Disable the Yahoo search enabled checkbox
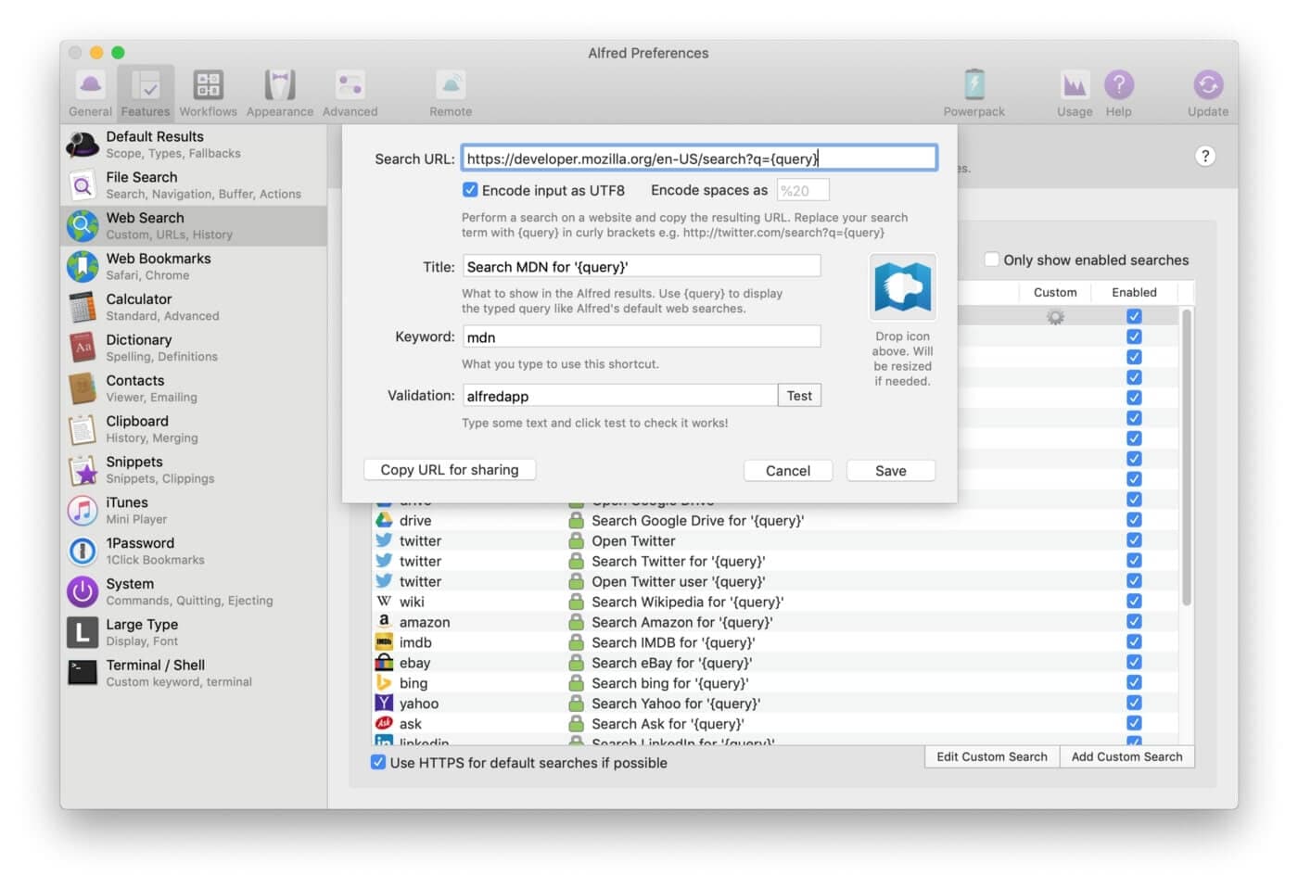Viewport: 1298px width, 888px height. point(1134,704)
